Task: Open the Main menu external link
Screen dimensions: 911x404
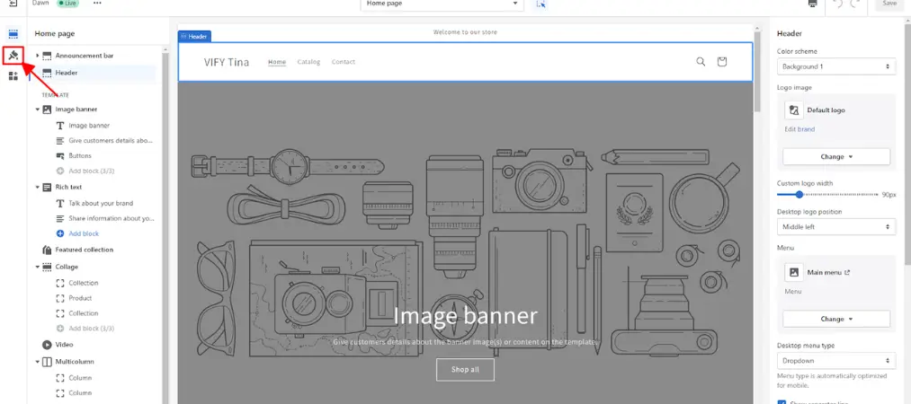Action: pyautogui.click(x=847, y=272)
